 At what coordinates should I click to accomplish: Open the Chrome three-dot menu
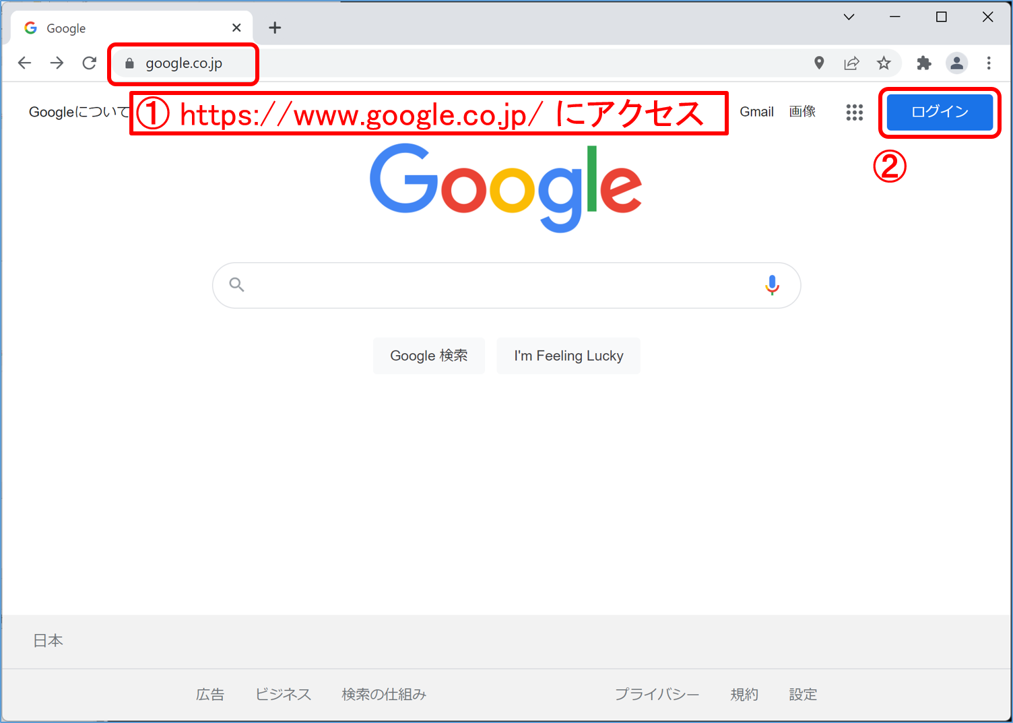[x=989, y=63]
